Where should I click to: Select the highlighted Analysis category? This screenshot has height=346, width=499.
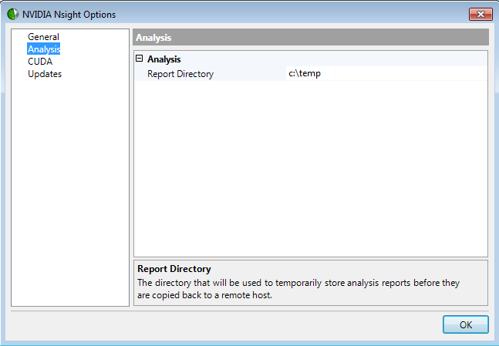(43, 49)
